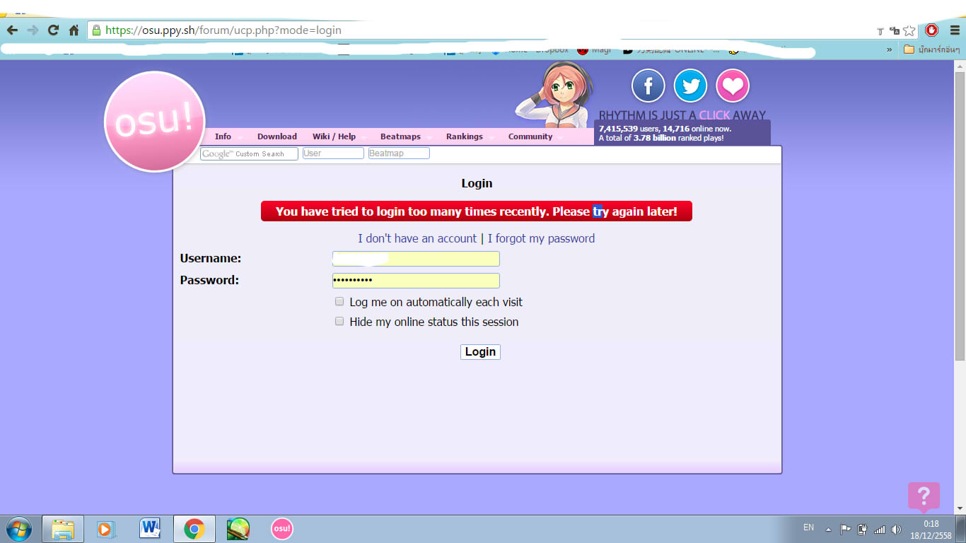
Task: Click the Chrome taskbar icon
Action: pyautogui.click(x=194, y=528)
